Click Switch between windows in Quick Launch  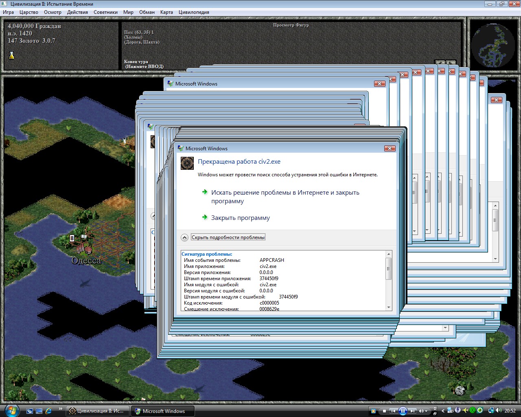(x=30, y=411)
